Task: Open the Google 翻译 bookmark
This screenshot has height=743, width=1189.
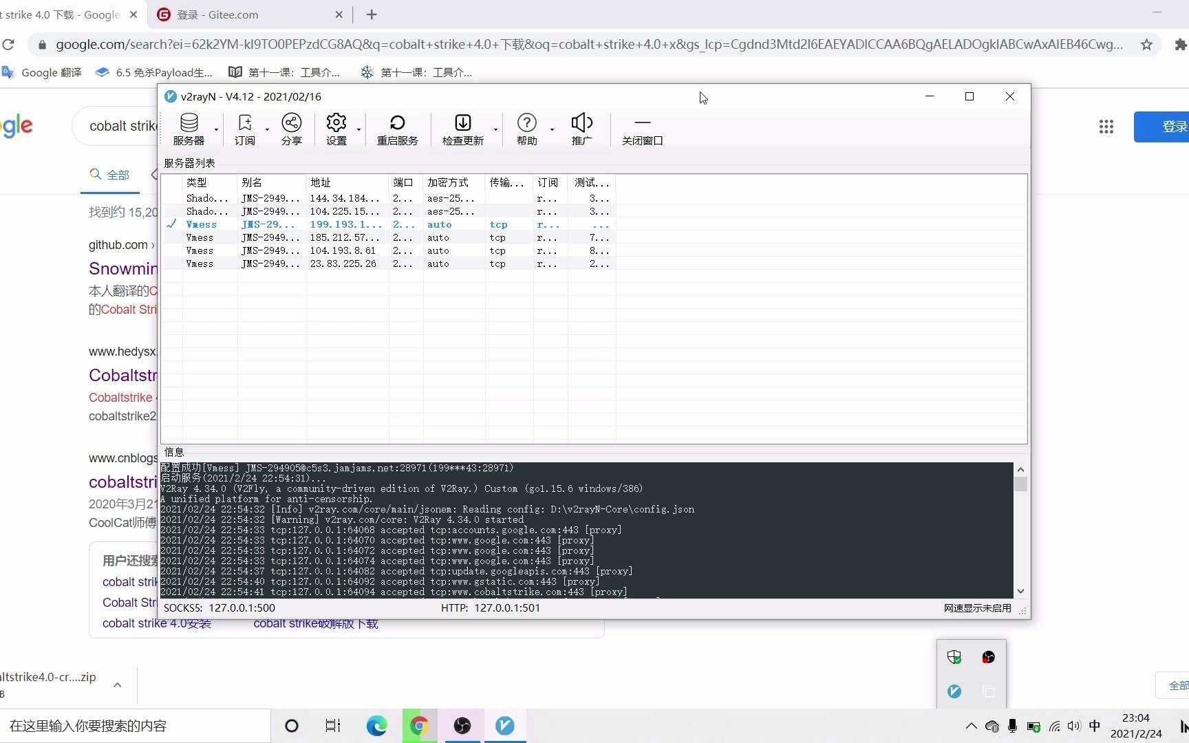Action: click(42, 72)
